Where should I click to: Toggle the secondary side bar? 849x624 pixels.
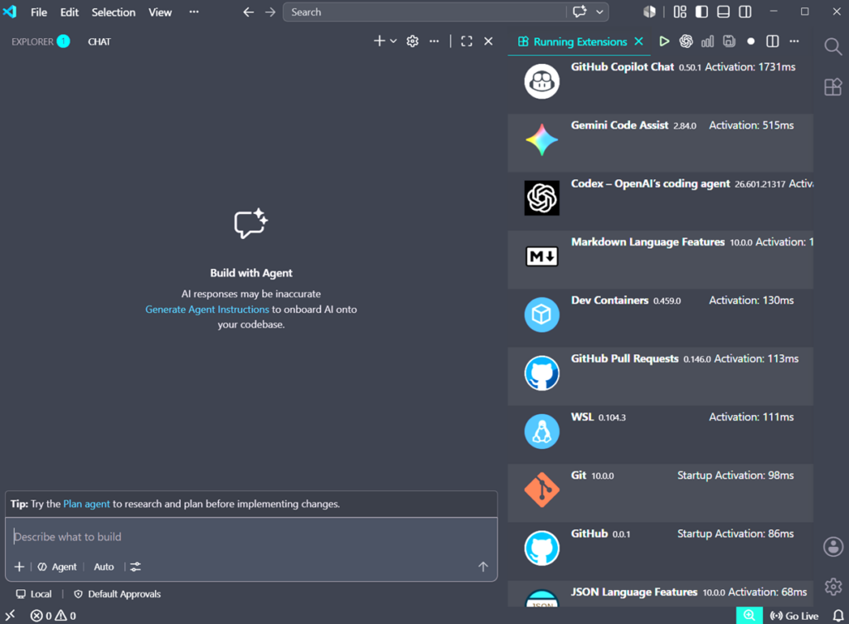pyautogui.click(x=745, y=12)
